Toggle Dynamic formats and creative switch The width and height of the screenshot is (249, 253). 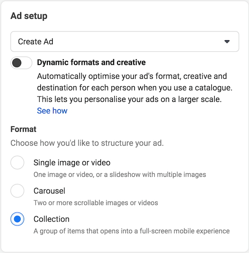(x=21, y=63)
